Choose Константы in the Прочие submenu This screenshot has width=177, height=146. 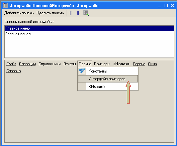coord(108,71)
